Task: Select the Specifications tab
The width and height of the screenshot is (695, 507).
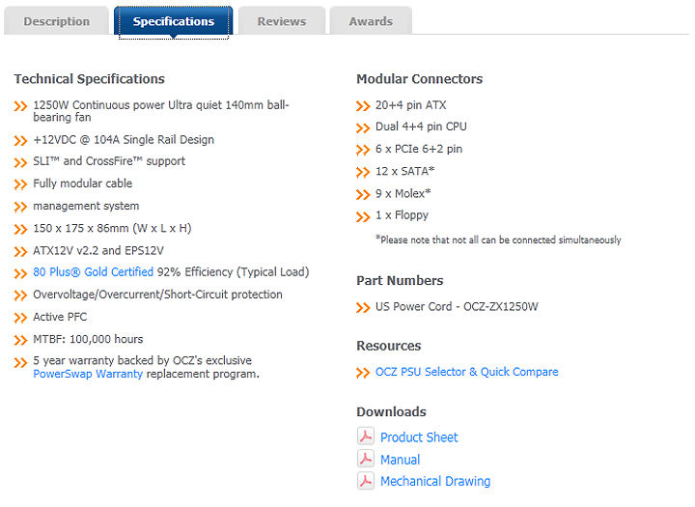Action: (x=174, y=21)
